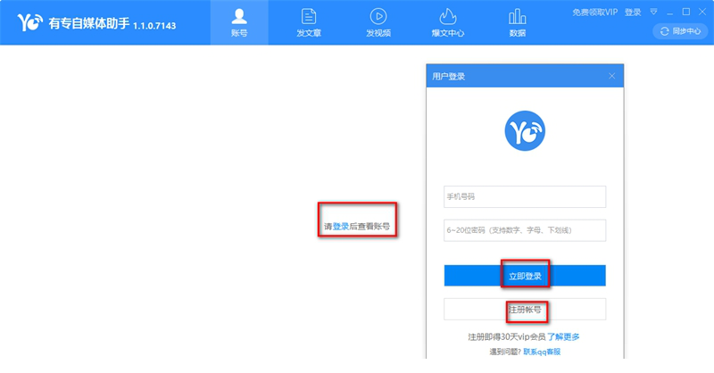This screenshot has width=714, height=373.
Task: Open the 发文章 post article tab
Action: pyautogui.click(x=309, y=23)
